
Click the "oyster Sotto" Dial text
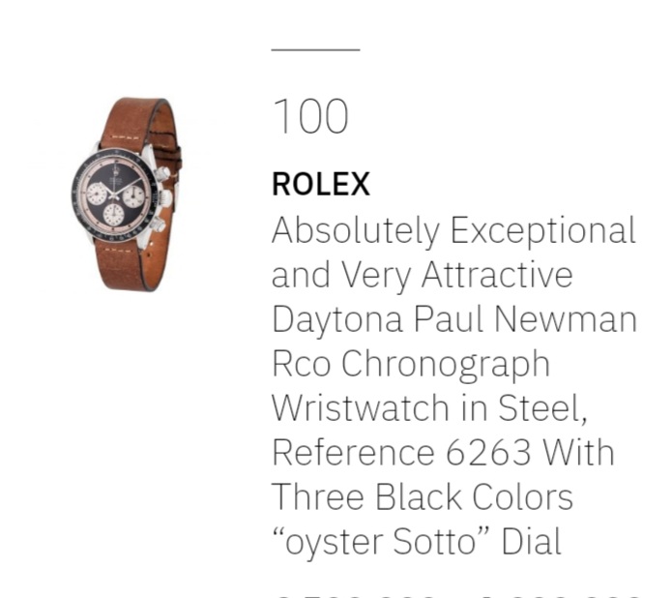pos(416,541)
